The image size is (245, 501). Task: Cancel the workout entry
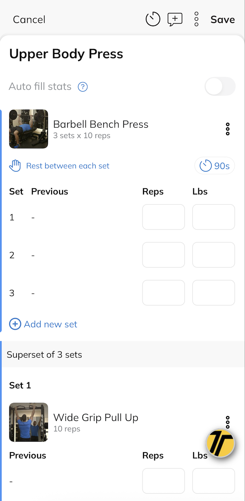(29, 19)
